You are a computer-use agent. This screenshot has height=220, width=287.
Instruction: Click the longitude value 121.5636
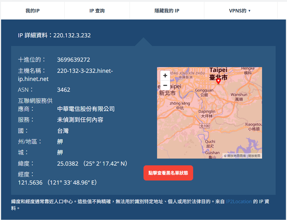(x=30, y=183)
